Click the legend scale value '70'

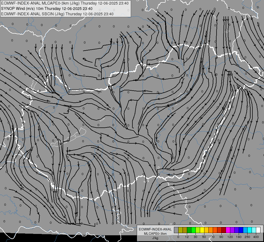213,237
